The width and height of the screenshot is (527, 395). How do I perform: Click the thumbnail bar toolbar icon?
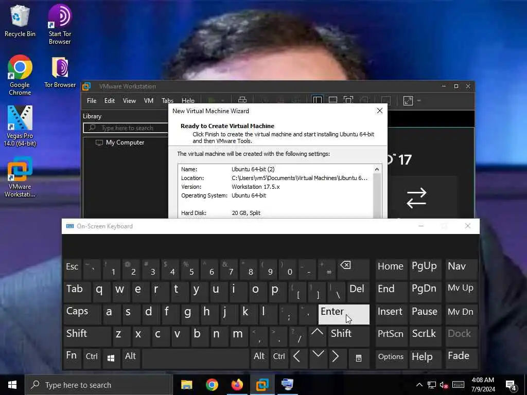[x=333, y=100]
